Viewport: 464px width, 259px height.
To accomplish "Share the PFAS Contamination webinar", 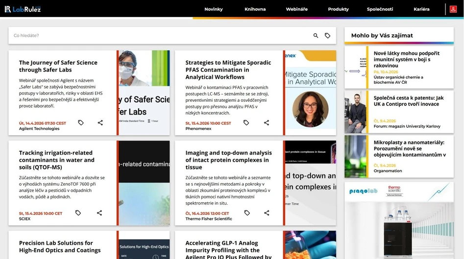I will (267, 122).
